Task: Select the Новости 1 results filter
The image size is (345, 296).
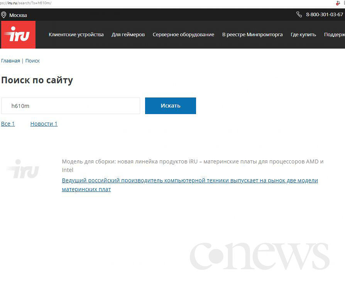Action: point(44,124)
